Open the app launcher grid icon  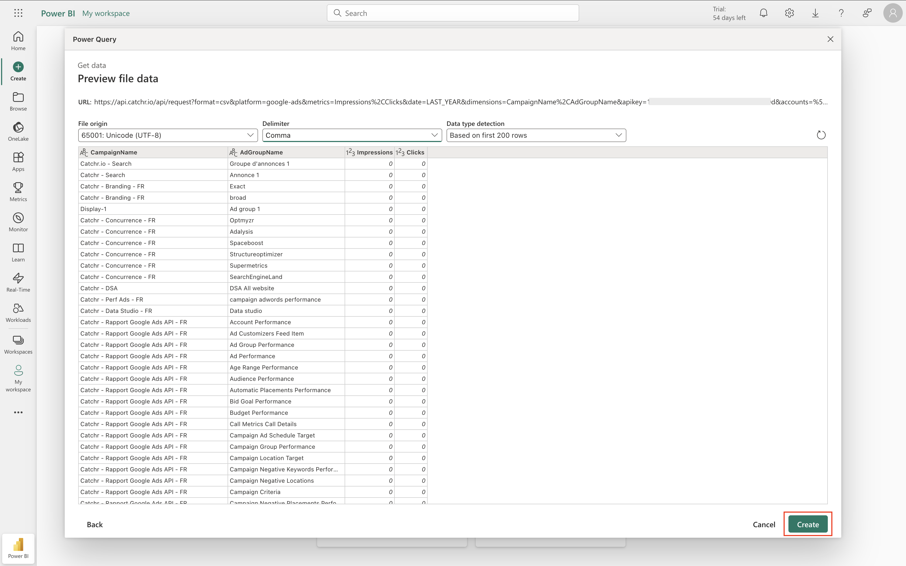18,13
